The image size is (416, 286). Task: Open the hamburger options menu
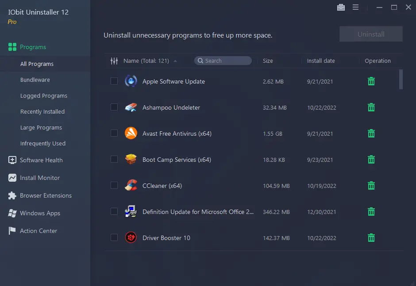[355, 7]
